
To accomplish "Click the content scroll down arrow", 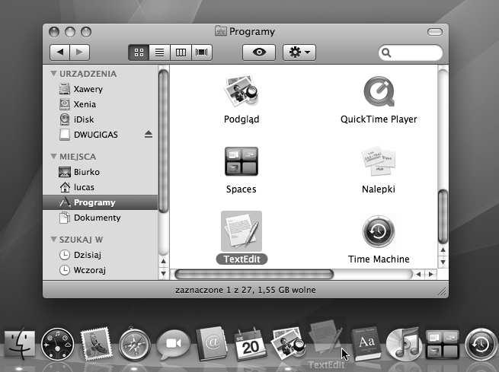I will (x=443, y=262).
